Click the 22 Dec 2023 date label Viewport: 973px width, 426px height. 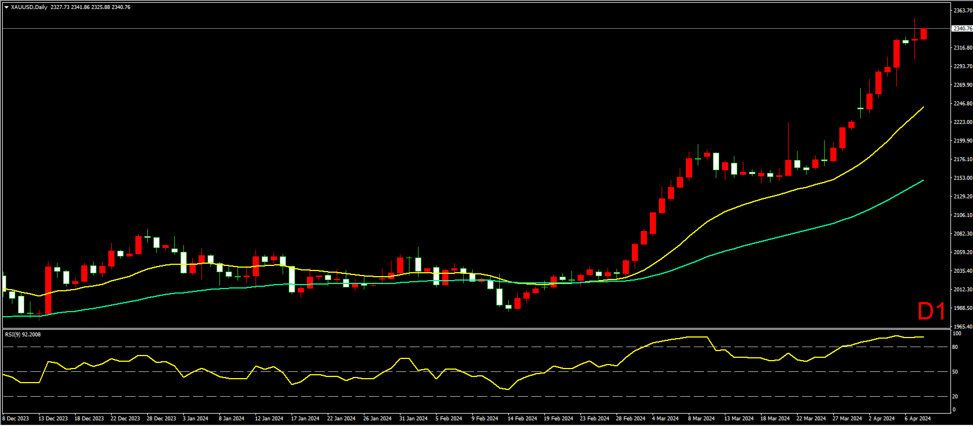125,419
